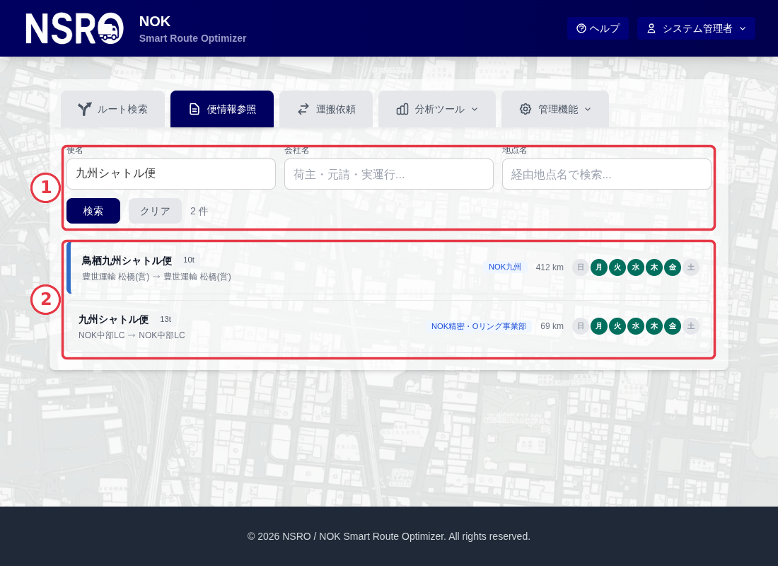
Task: Focus the 地点名 search field
Action: coord(607,174)
